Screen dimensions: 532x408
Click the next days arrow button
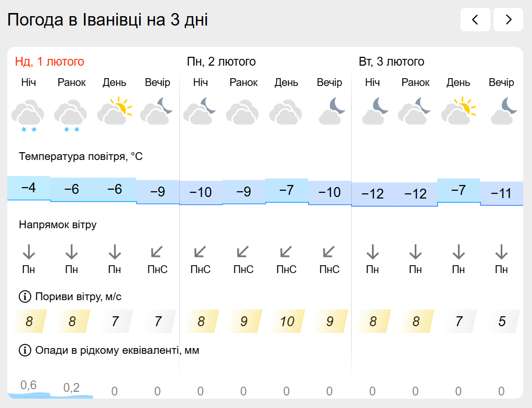click(508, 20)
